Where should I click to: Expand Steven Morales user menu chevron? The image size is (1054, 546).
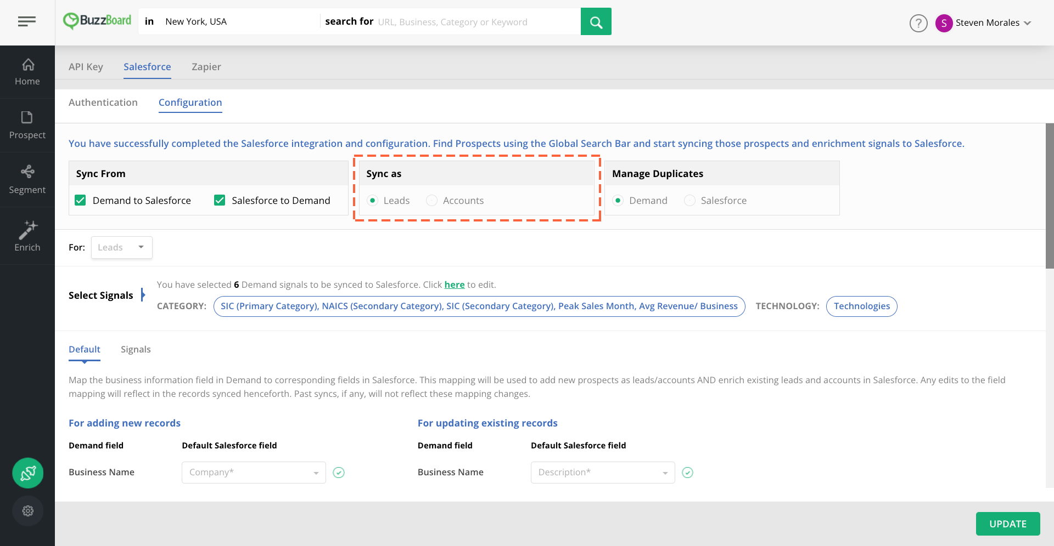click(x=1028, y=23)
